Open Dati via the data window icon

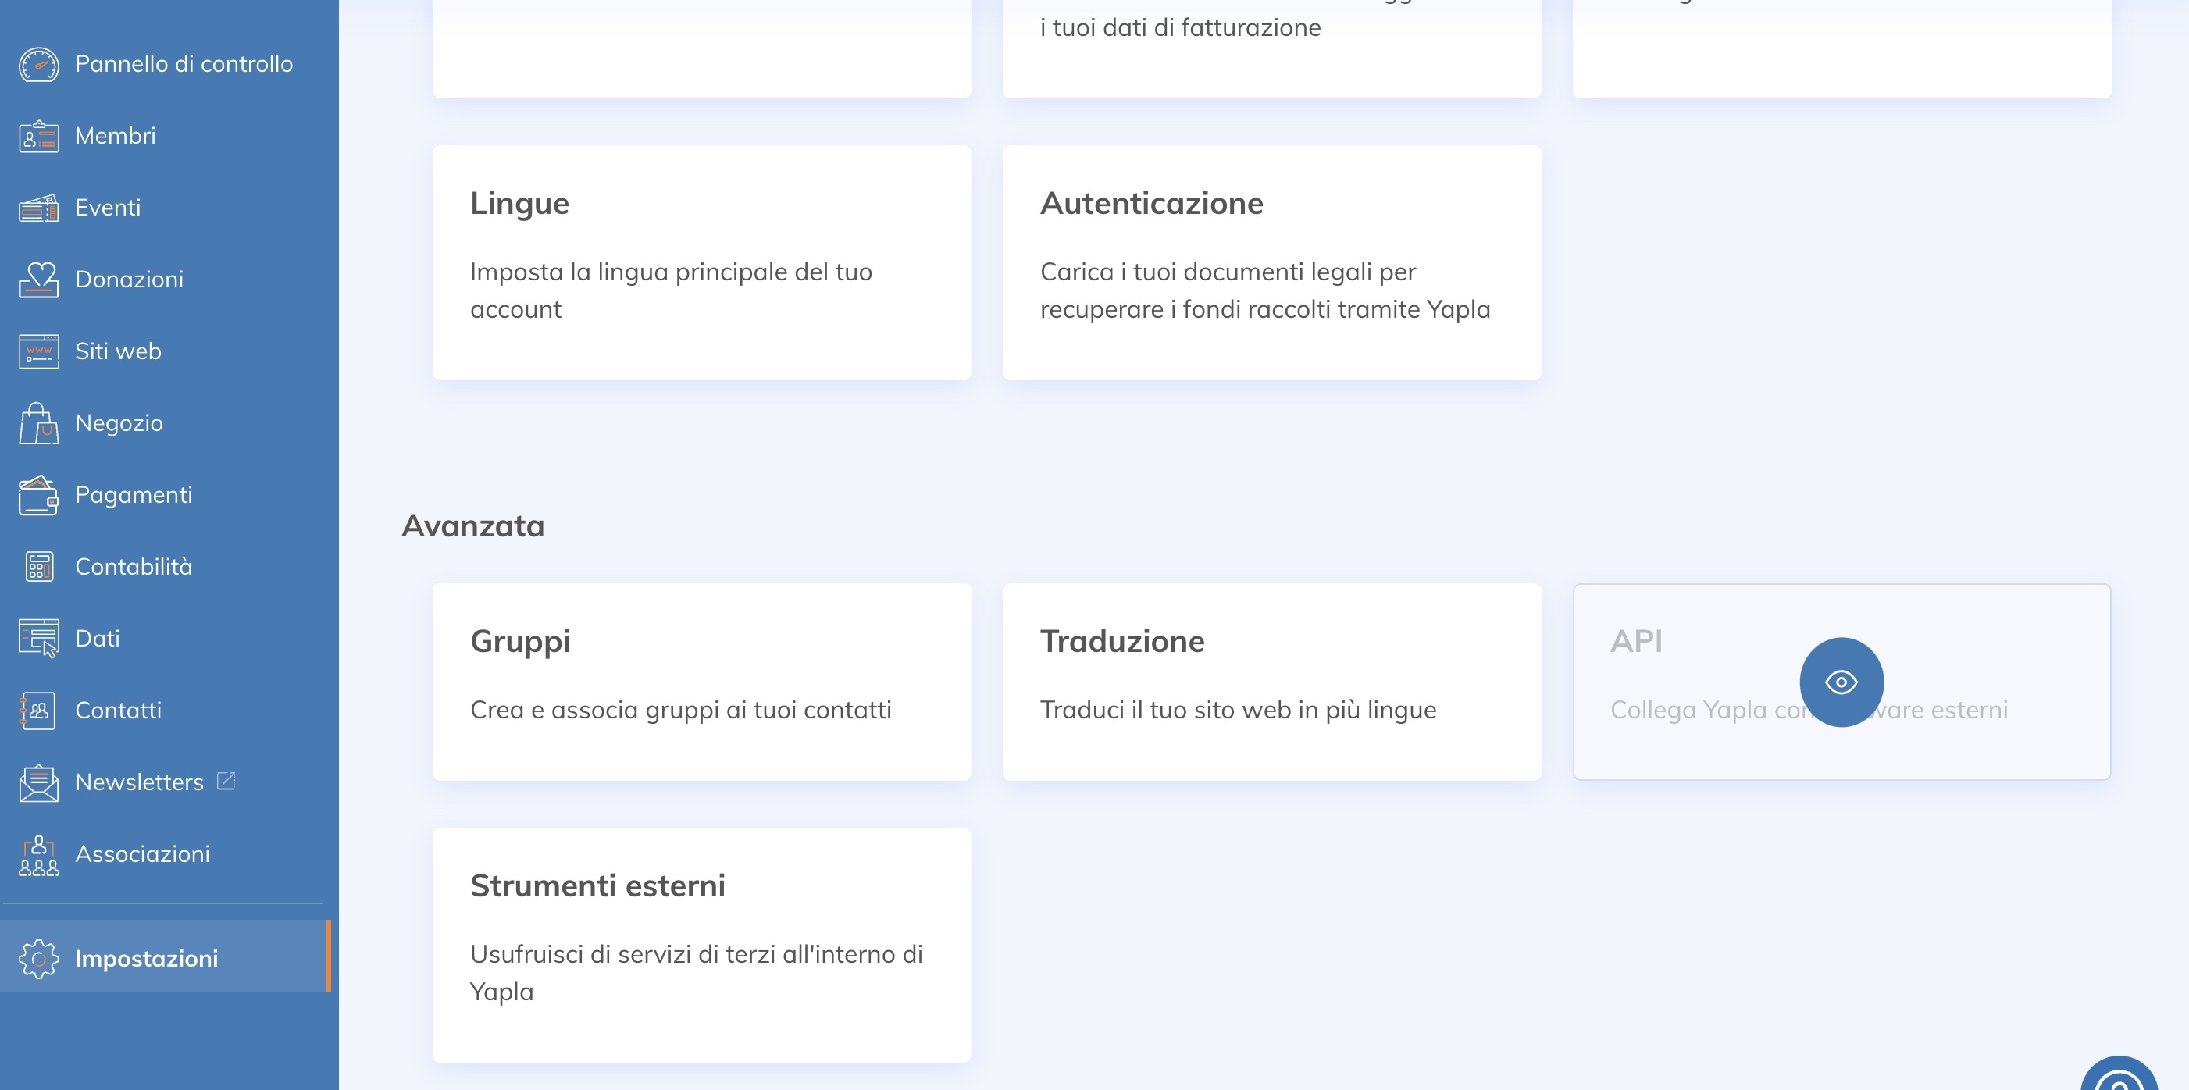tap(38, 637)
